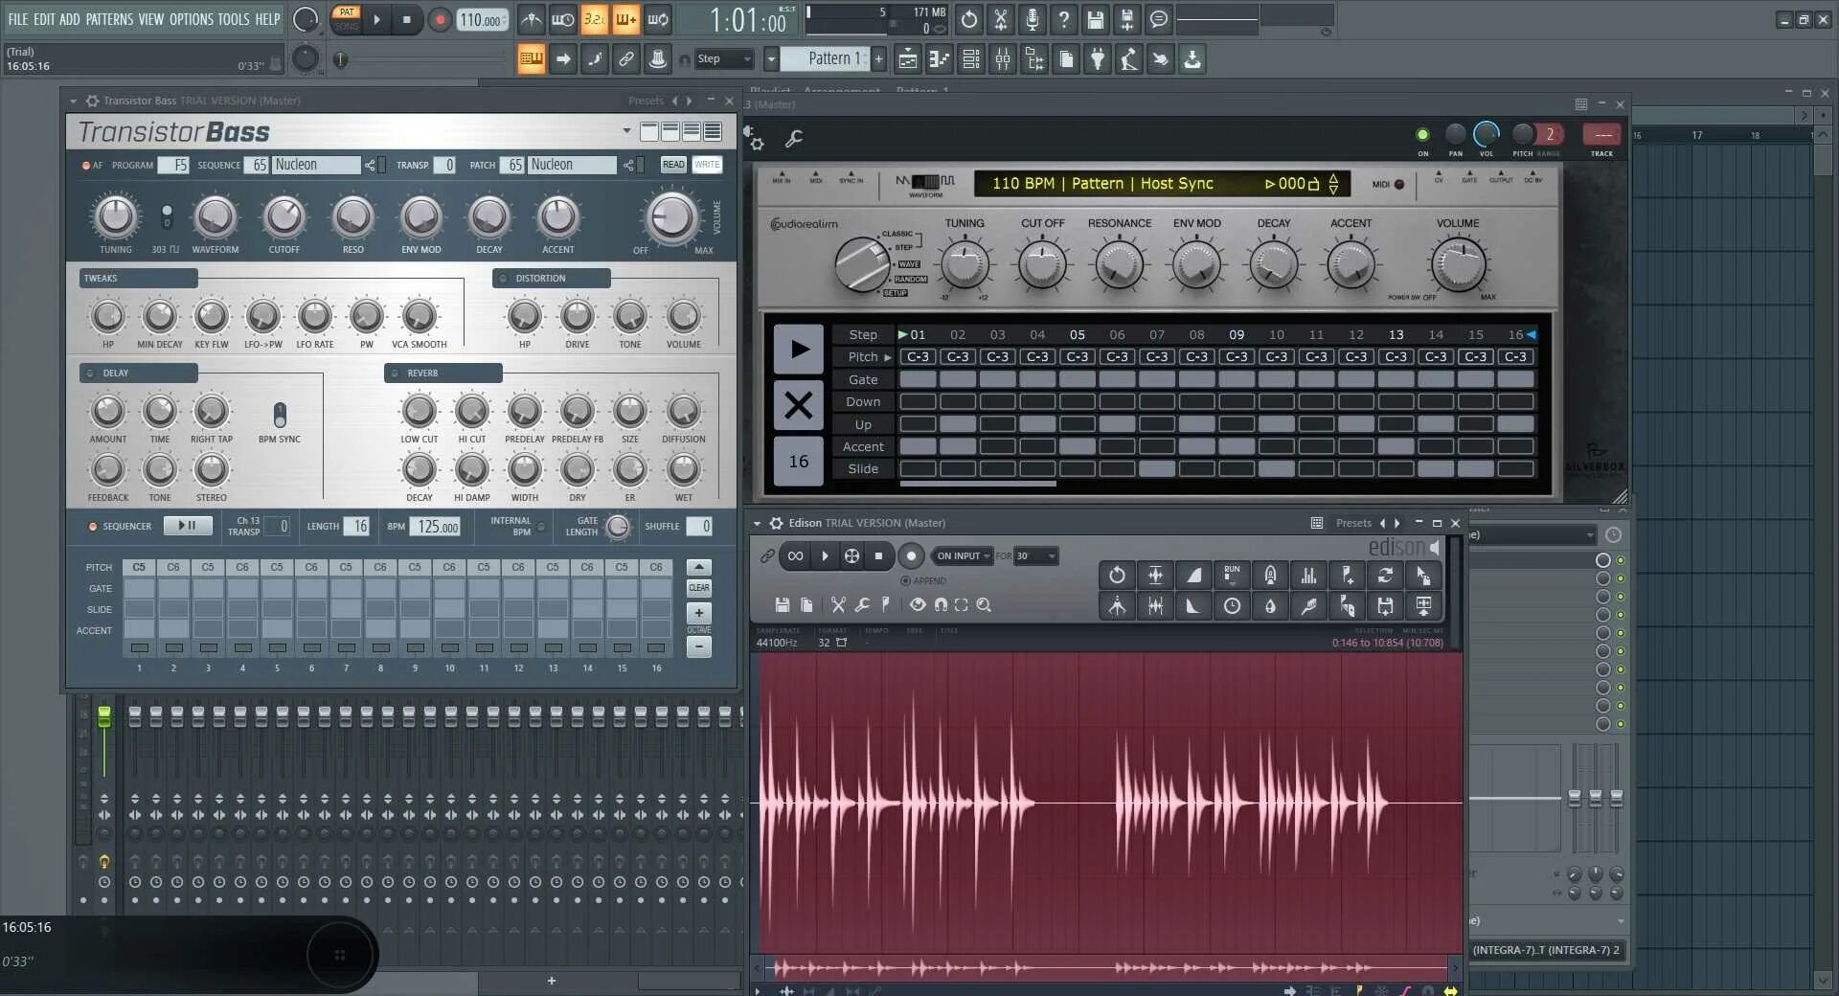Open the TOOLS menu
Screen dimensions: 1839x996
234,19
